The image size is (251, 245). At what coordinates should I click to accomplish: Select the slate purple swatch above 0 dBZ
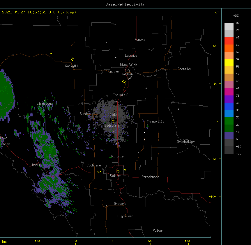229,136
